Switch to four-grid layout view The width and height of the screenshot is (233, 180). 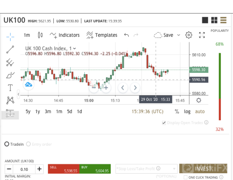click(214, 20)
